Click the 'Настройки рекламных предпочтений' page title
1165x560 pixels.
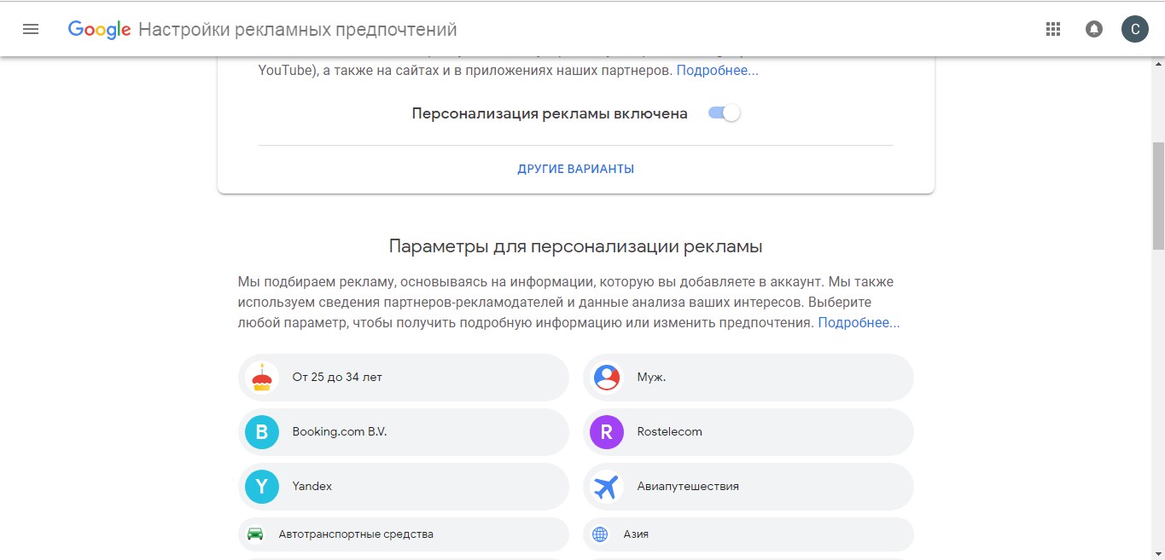[x=298, y=30]
